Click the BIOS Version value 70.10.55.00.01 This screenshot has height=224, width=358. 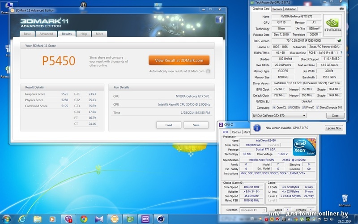(x=304, y=41)
